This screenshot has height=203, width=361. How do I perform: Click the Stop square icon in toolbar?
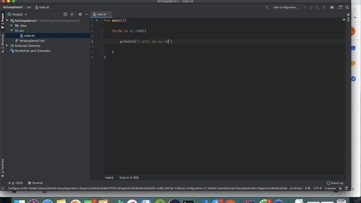pos(324,7)
